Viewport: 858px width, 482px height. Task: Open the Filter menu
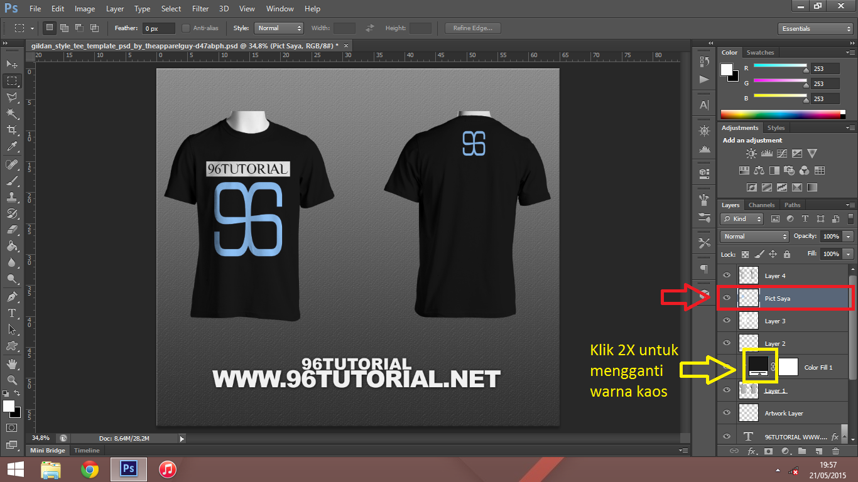[200, 9]
